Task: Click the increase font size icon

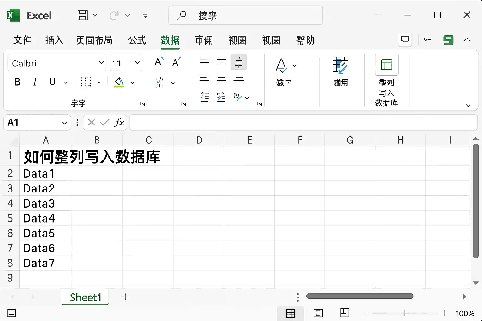Action: point(159,62)
